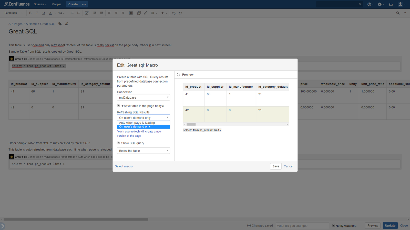
Task: Open editor help question mark
Action: pos(405,13)
